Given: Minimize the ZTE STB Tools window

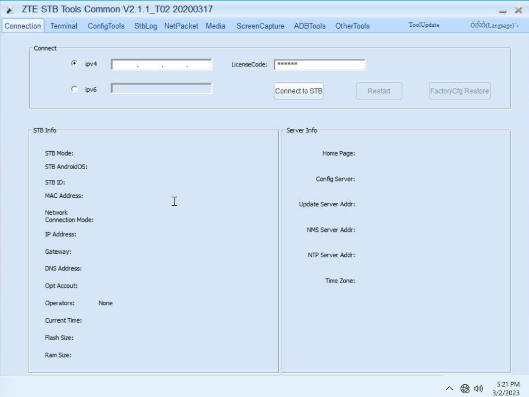Looking at the screenshot, I should click(503, 10).
